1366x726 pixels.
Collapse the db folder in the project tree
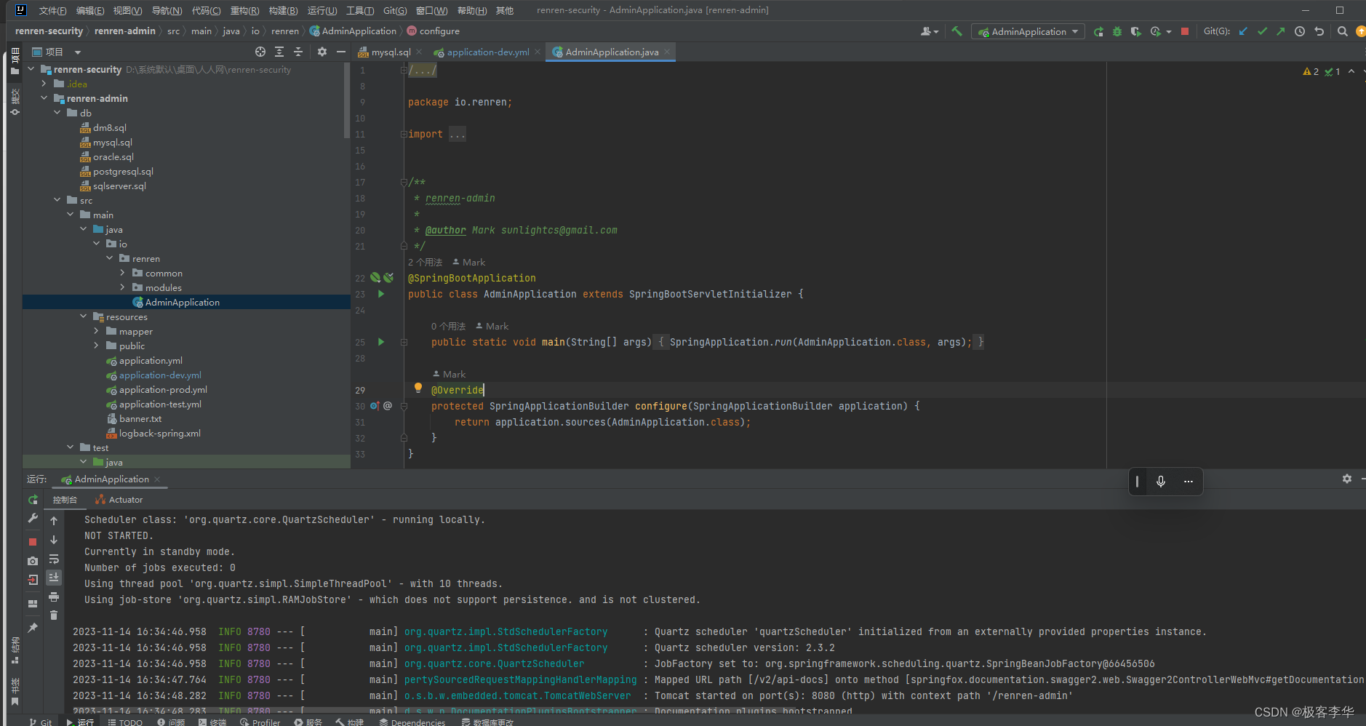coord(57,113)
